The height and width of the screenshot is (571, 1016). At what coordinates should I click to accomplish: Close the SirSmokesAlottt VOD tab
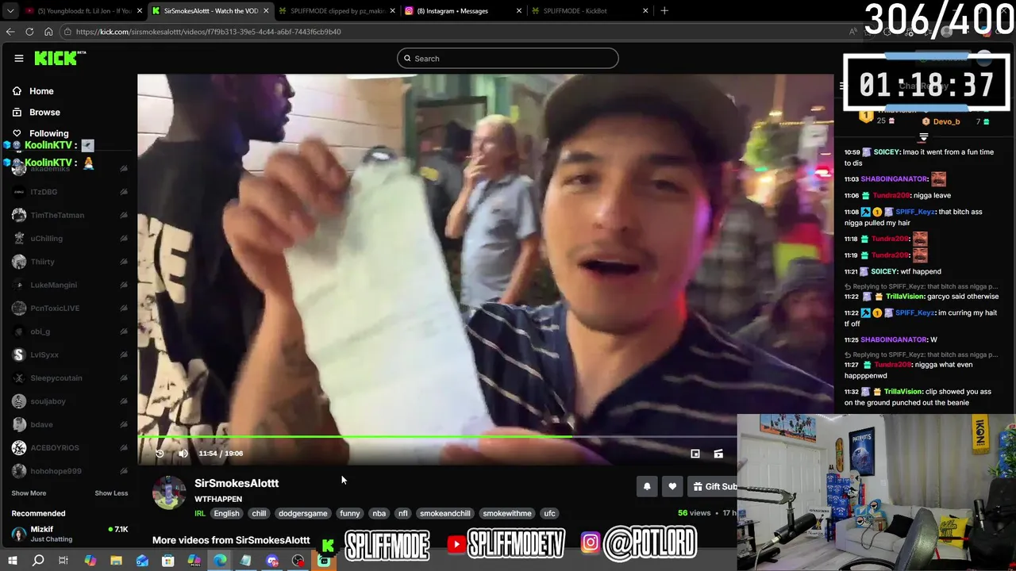tap(266, 11)
